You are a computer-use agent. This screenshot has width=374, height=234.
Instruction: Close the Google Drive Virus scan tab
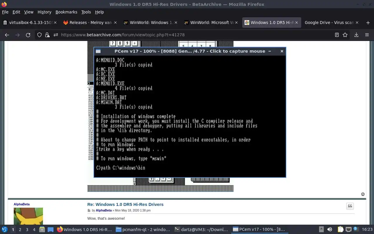pos(357,23)
